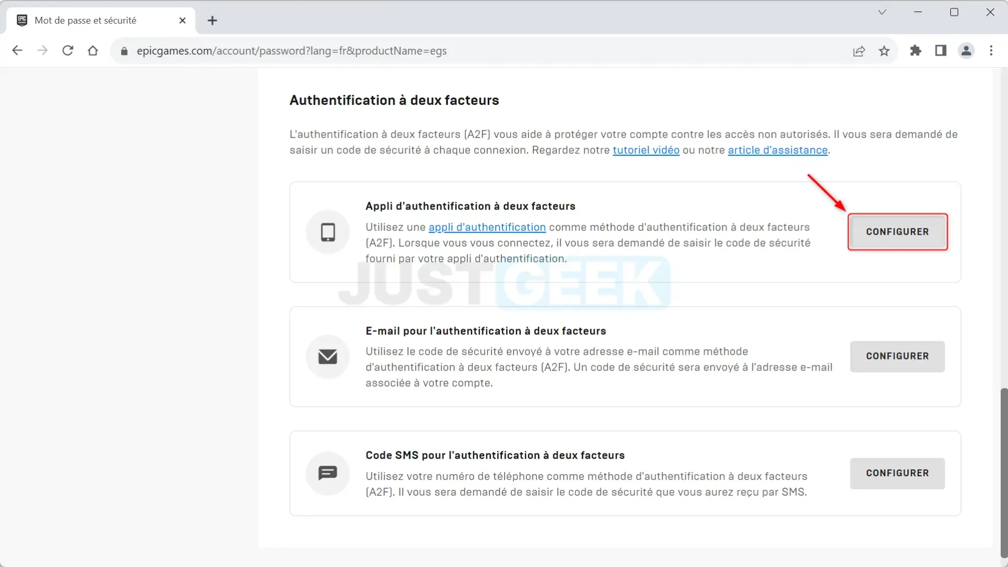Screen dimensions: 1008x567
Task: Open the Chrome three-dot menu
Action: point(991,50)
